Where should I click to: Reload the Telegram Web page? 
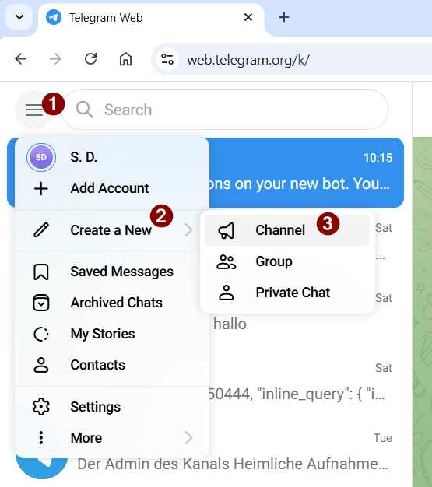pos(91,58)
